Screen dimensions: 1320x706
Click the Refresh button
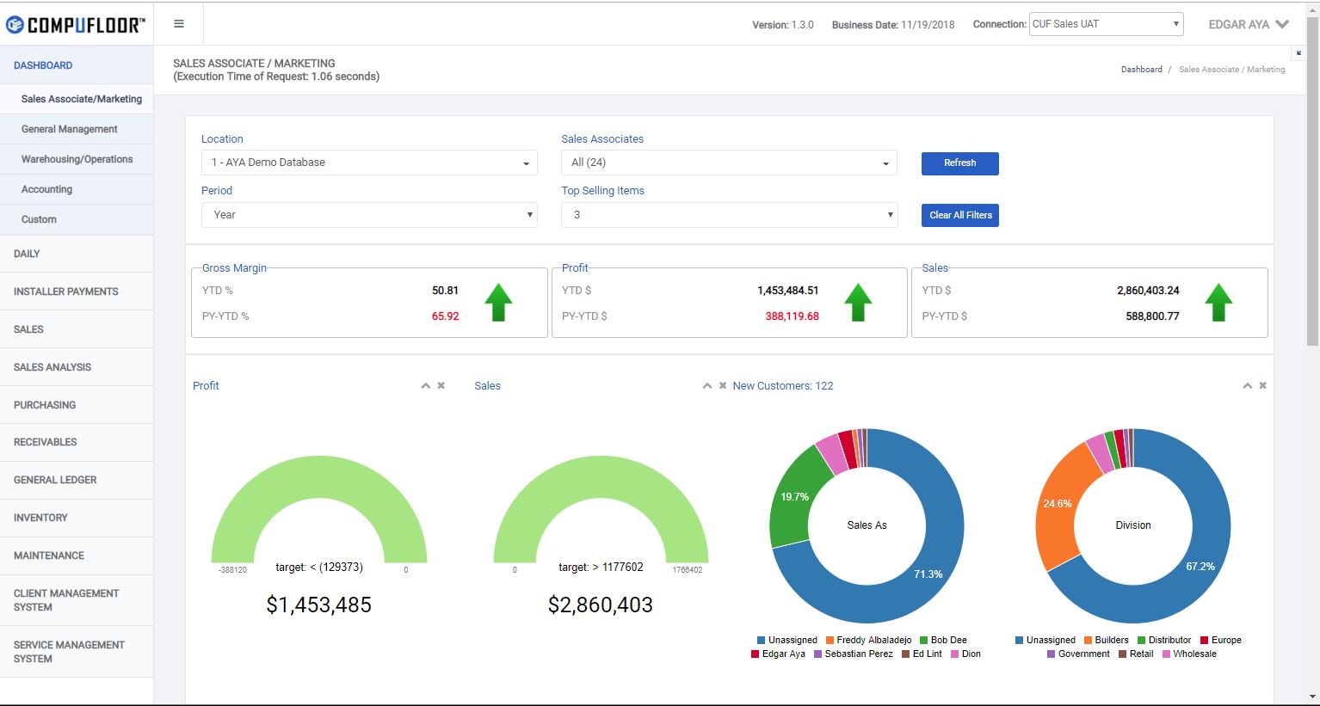[x=959, y=163]
